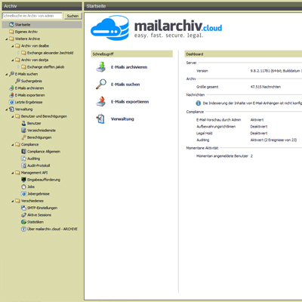Click the Compliance Allgemein icon
This screenshot has width=302, height=302.
pos(23,152)
